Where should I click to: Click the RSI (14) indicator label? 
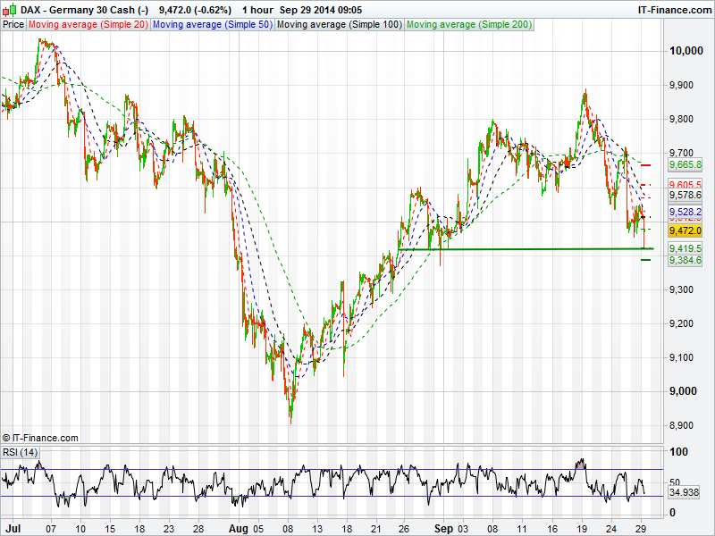[x=20, y=452]
